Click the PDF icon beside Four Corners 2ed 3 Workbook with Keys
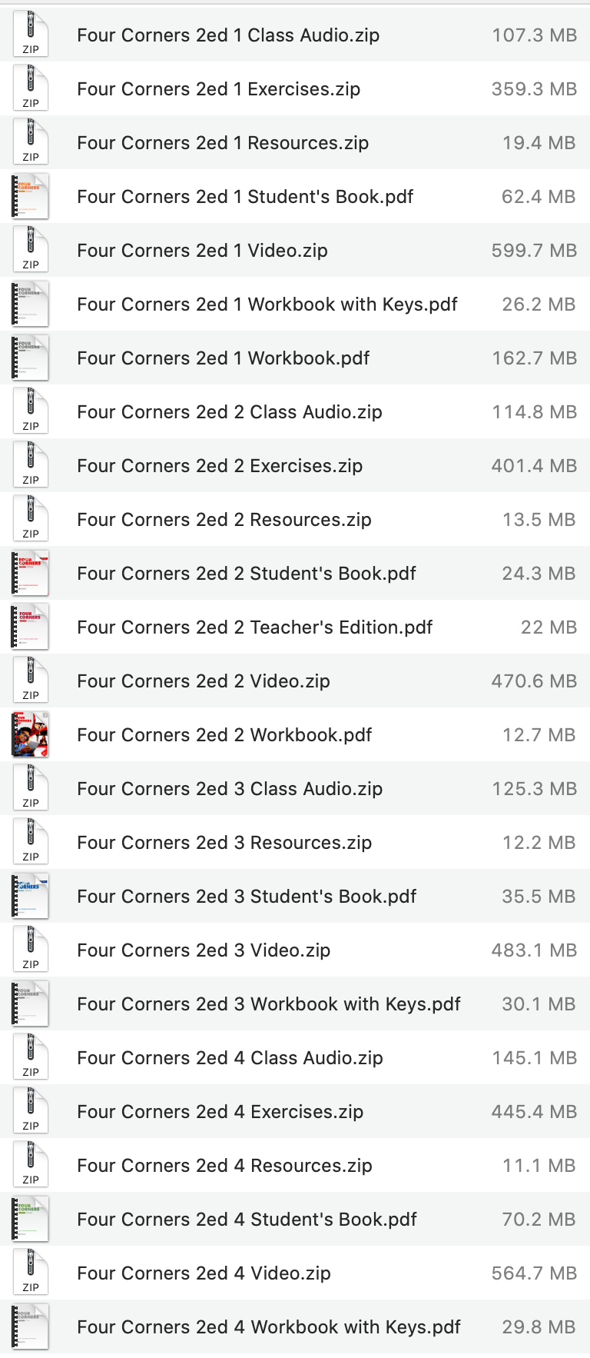Image resolution: width=590 pixels, height=1358 pixels. click(x=29, y=1004)
